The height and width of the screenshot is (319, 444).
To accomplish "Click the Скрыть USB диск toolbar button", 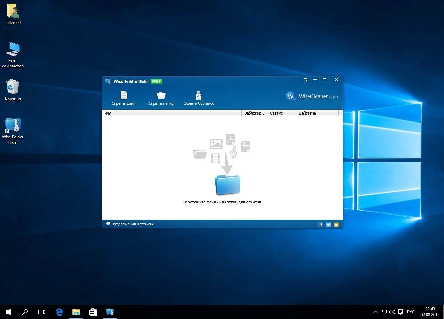I will 199,99.
